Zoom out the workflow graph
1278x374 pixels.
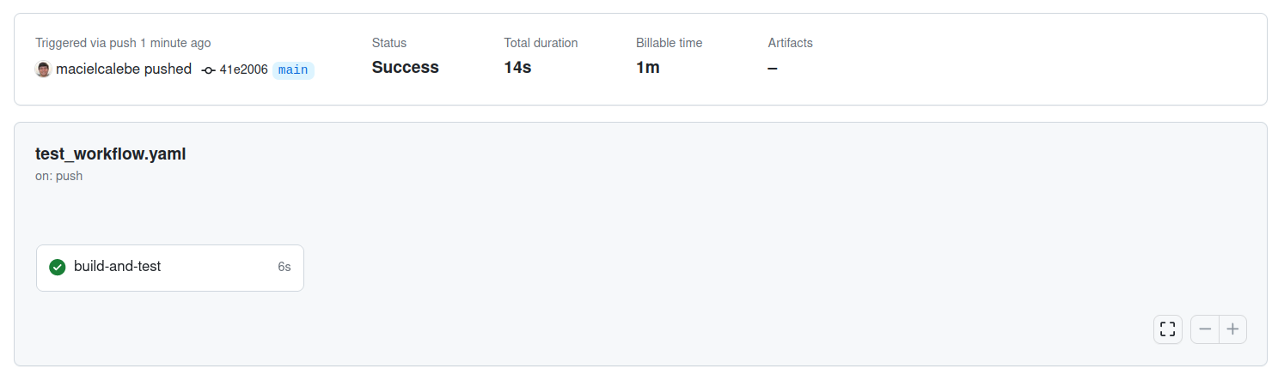click(1205, 329)
